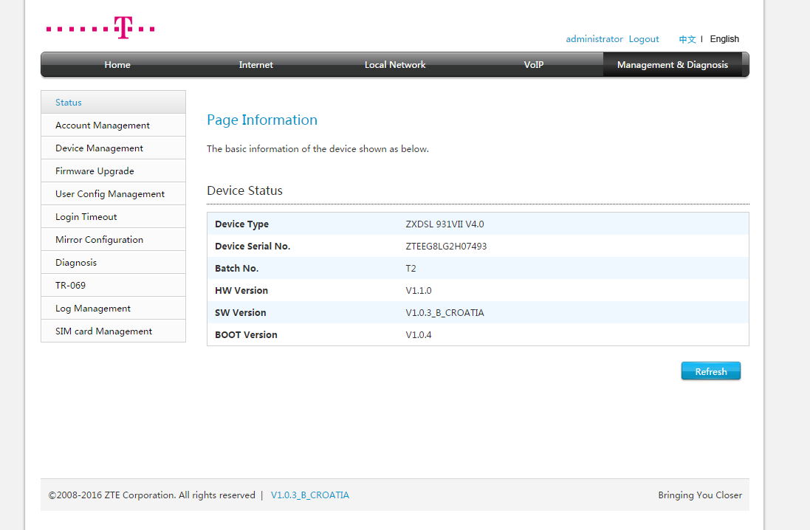Open the Firmware Upgrade page
This screenshot has height=530, width=810.
pyautogui.click(x=95, y=171)
